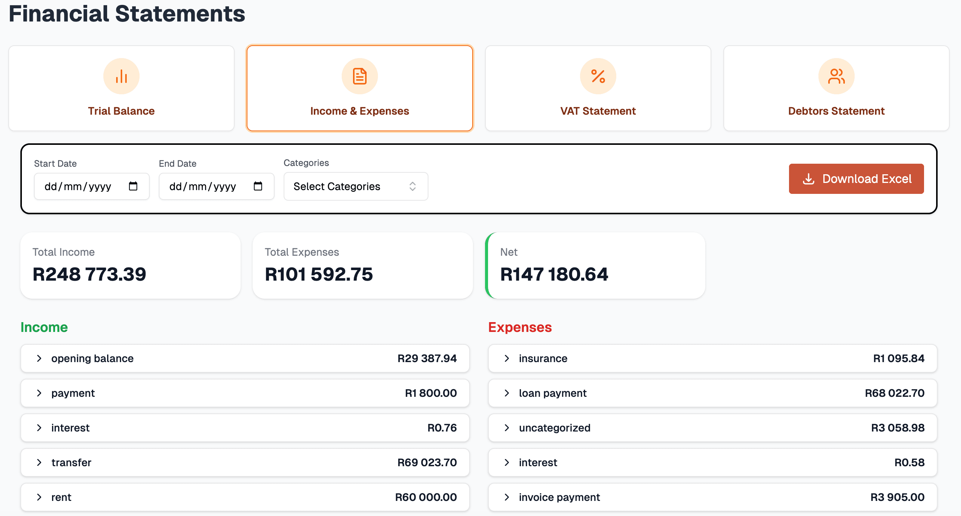Click the R0.76 interest amount

pyautogui.click(x=442, y=428)
